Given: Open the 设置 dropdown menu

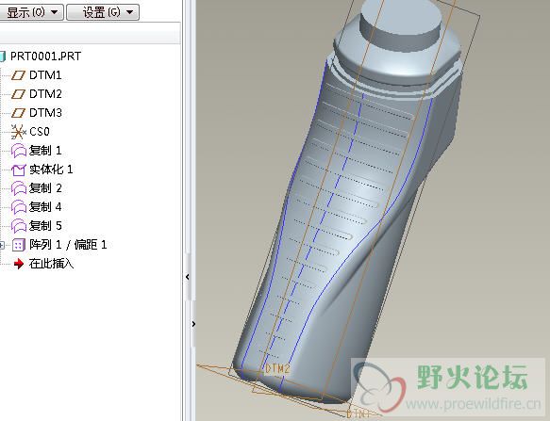Looking at the screenshot, I should [103, 12].
